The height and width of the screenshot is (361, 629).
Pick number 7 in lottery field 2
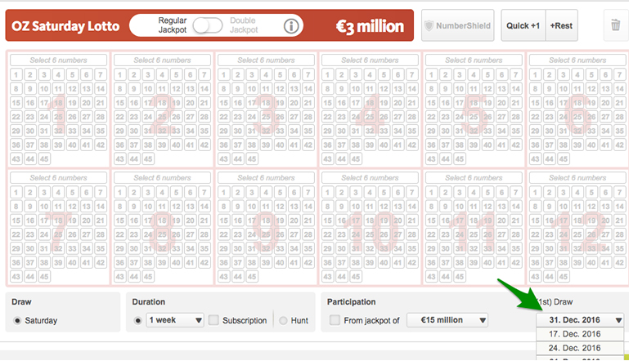(x=204, y=74)
